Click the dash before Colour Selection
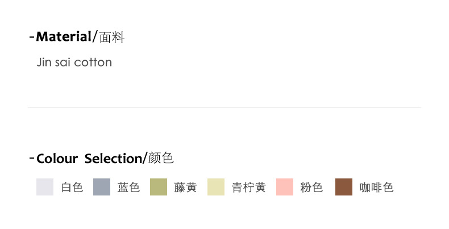The width and height of the screenshot is (449, 229). click(x=31, y=159)
